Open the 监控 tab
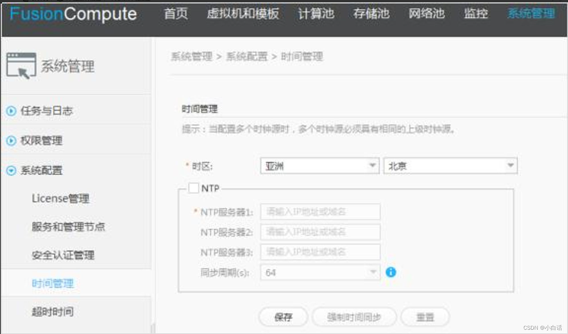Image resolution: width=568 pixels, height=334 pixels. pos(476,14)
